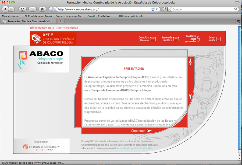
Task: Open the política de privacidad link
Action: point(142,148)
